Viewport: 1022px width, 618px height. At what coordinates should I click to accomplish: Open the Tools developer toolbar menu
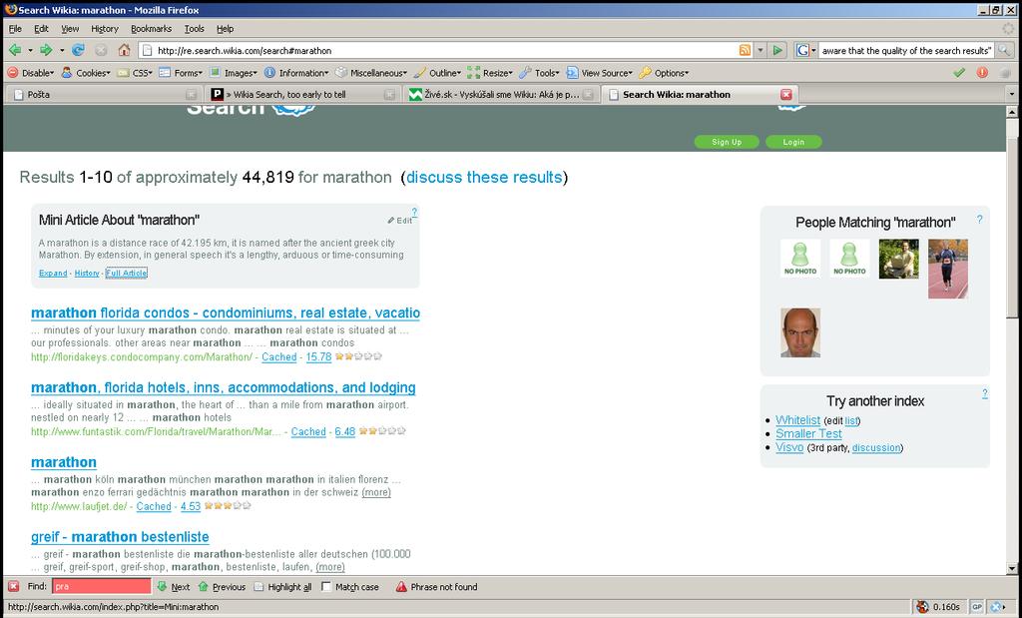point(539,73)
